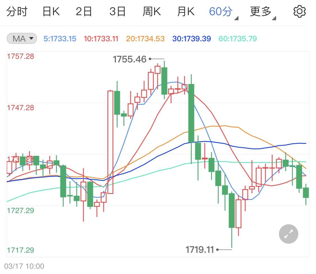Click the 1747.28 axis label
The height and width of the screenshot is (274, 316).
coord(21,108)
